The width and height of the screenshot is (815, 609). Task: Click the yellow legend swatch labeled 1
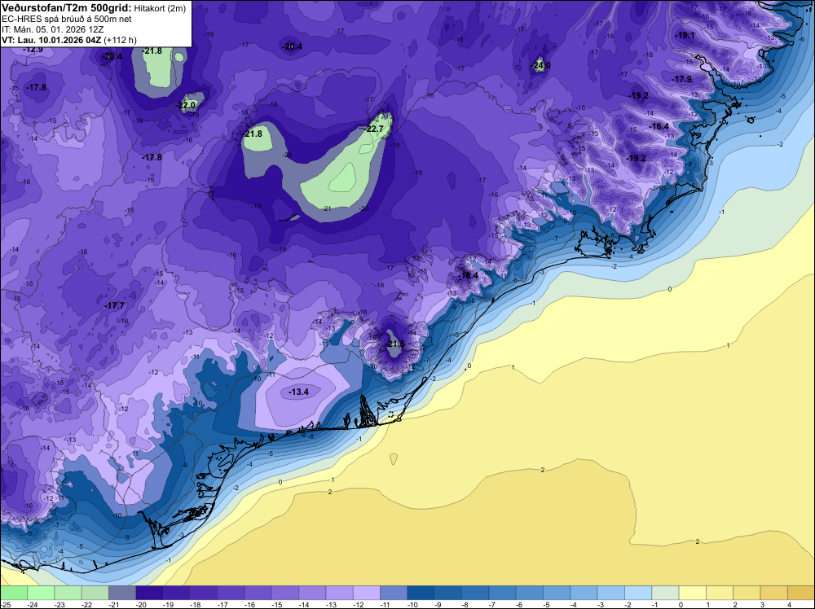720,593
